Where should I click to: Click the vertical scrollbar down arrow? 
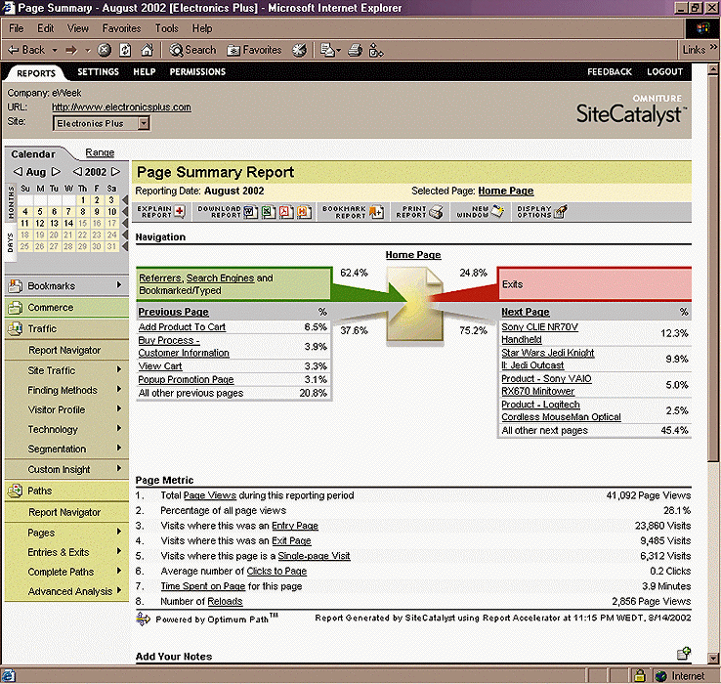(x=713, y=658)
